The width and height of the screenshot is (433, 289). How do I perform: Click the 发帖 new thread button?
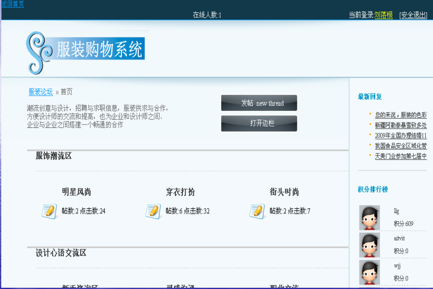pos(259,103)
